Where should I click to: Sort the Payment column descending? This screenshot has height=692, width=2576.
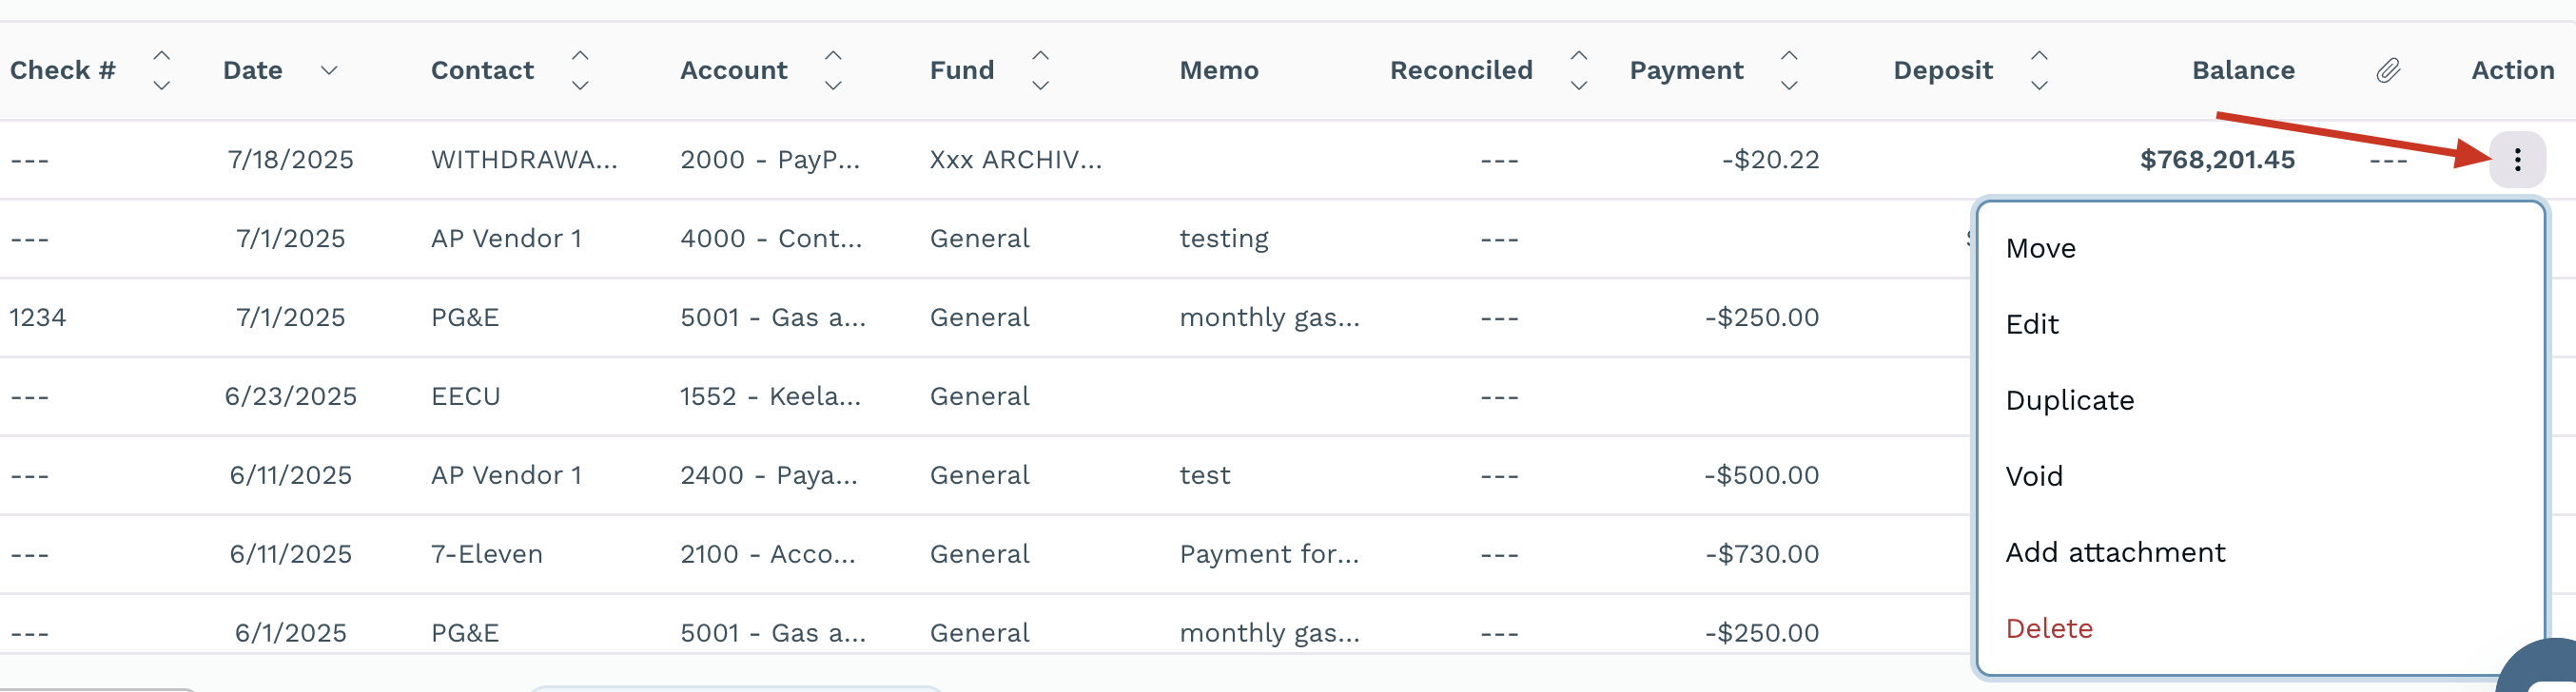1788,85
